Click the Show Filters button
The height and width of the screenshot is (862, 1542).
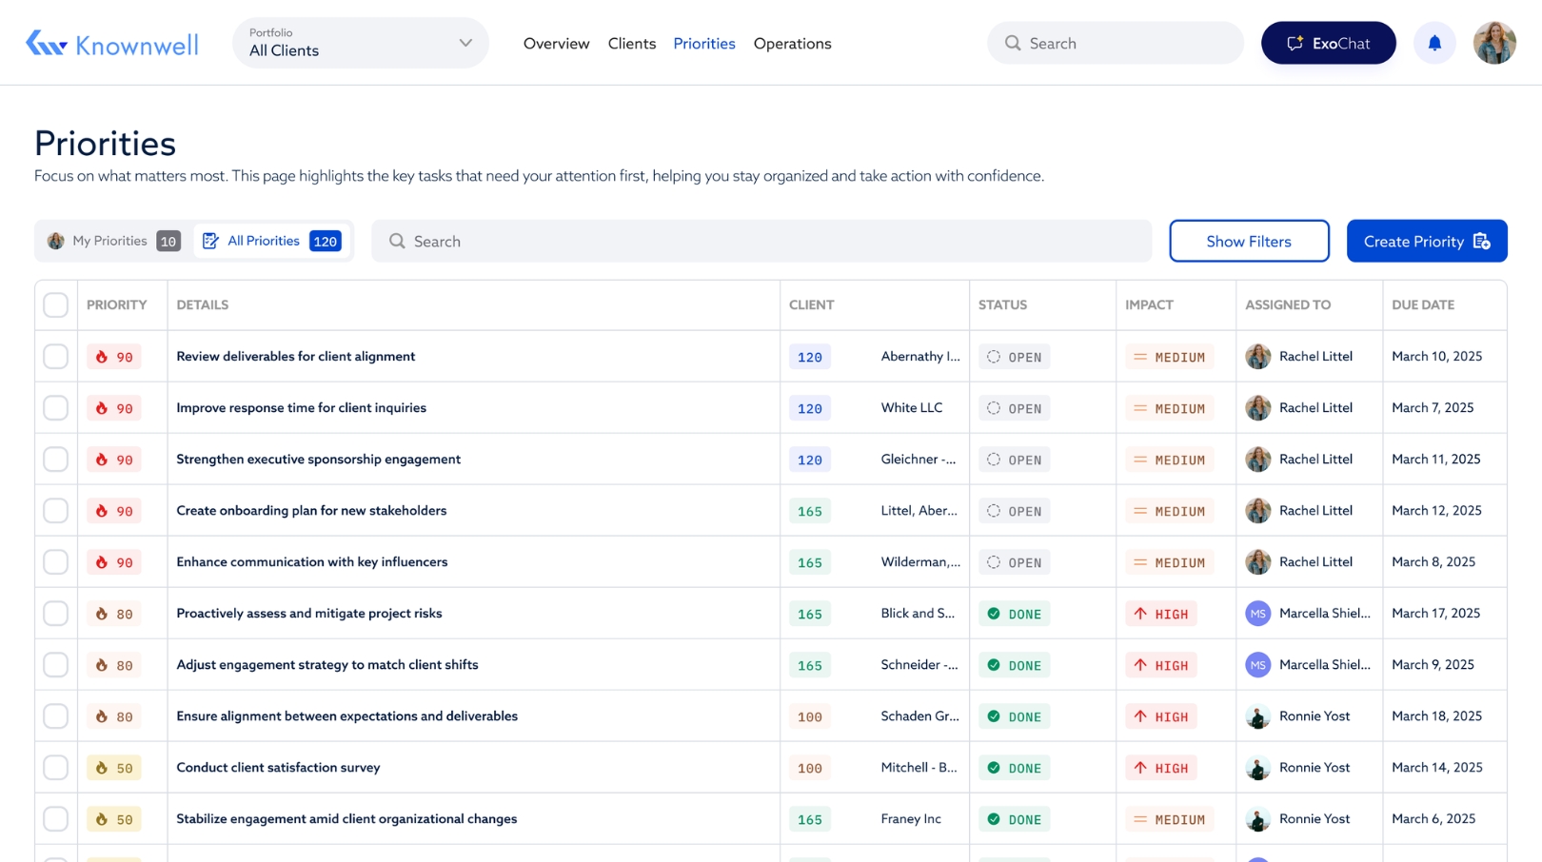1249,241
